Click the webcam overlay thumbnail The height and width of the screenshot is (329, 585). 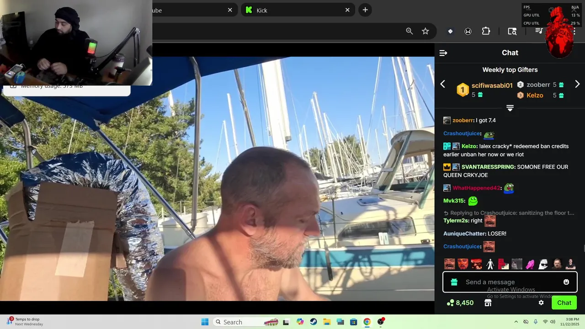pyautogui.click(x=76, y=42)
